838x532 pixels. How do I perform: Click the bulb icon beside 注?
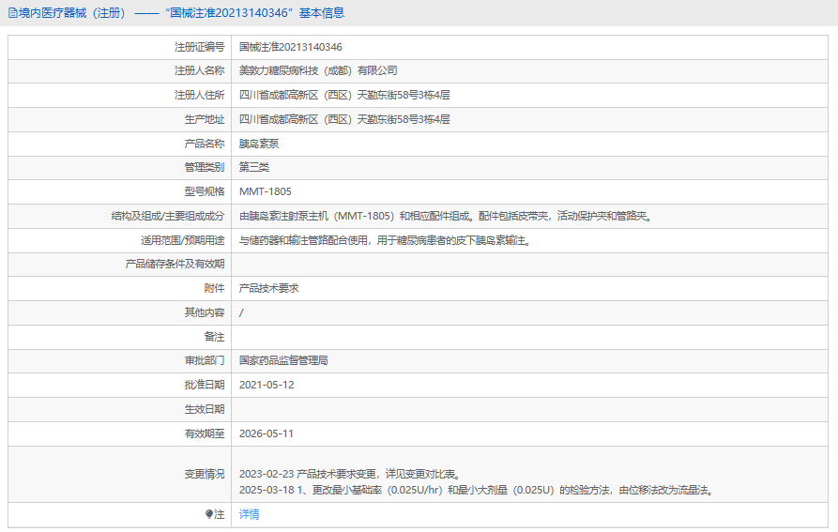pos(209,514)
